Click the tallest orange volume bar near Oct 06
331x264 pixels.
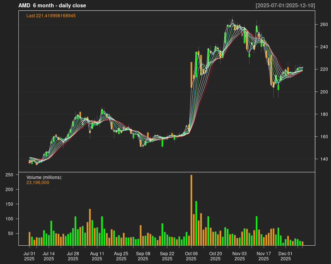(192, 209)
